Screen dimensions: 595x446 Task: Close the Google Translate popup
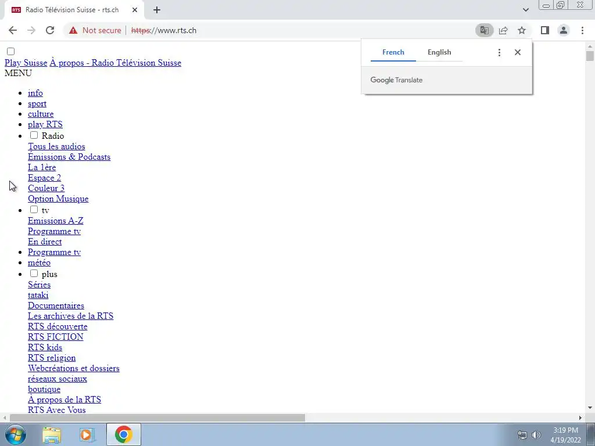coord(518,52)
